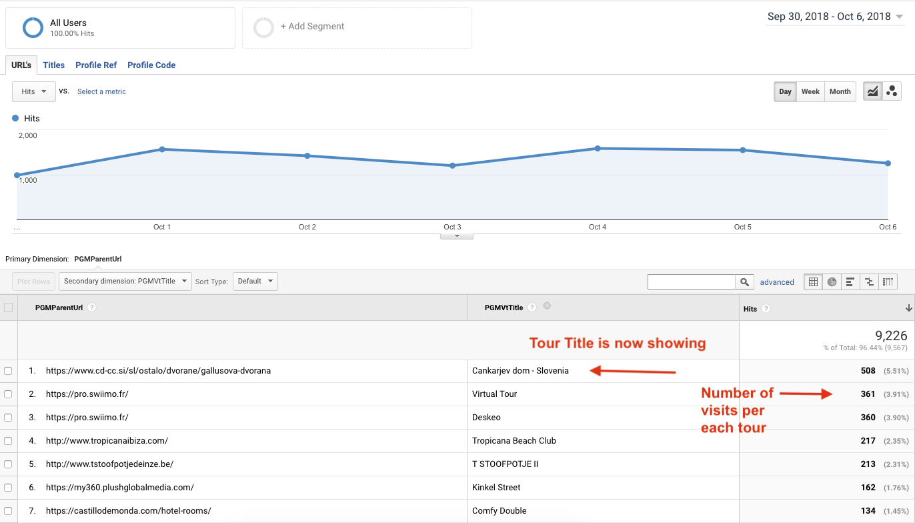The image size is (915, 523).
Task: Check the row 1 cd-cc.si checkbox
Action: point(8,371)
